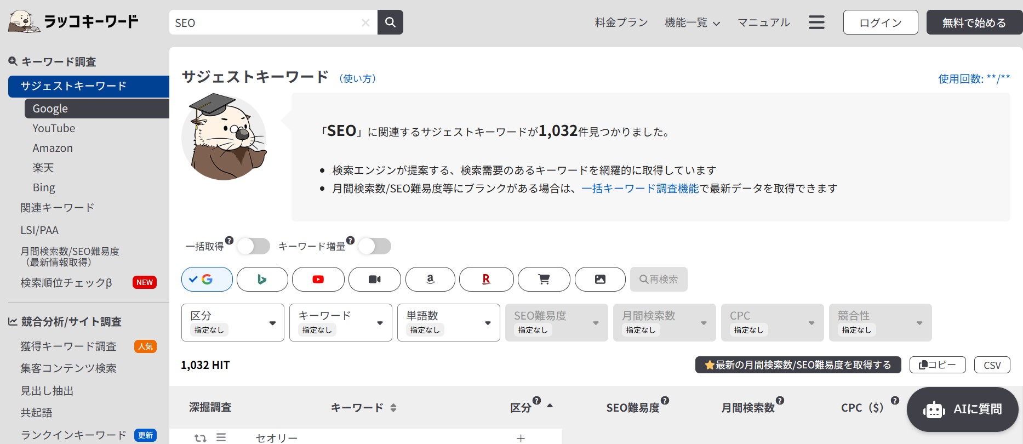
Task: Select the video camera source icon
Action: 375,280
